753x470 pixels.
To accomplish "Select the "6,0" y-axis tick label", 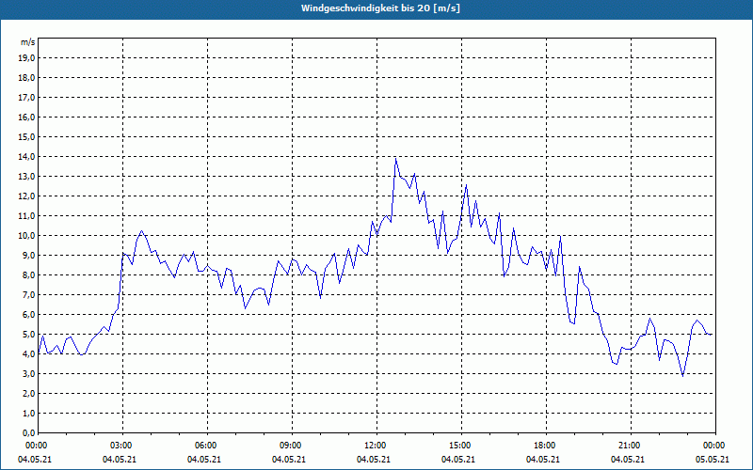I will (29, 315).
